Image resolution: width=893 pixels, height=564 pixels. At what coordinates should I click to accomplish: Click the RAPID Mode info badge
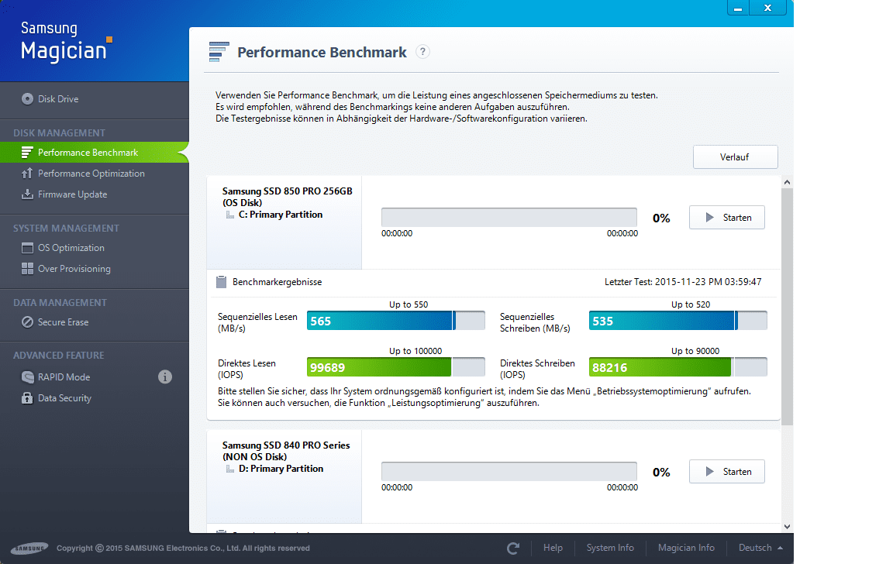(165, 377)
